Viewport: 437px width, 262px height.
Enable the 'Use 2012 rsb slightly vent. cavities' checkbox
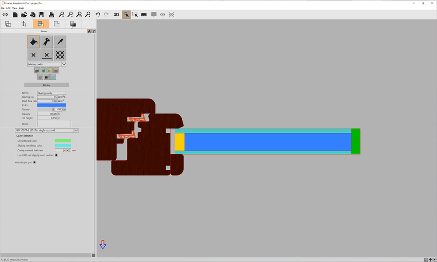pyautogui.click(x=55, y=155)
